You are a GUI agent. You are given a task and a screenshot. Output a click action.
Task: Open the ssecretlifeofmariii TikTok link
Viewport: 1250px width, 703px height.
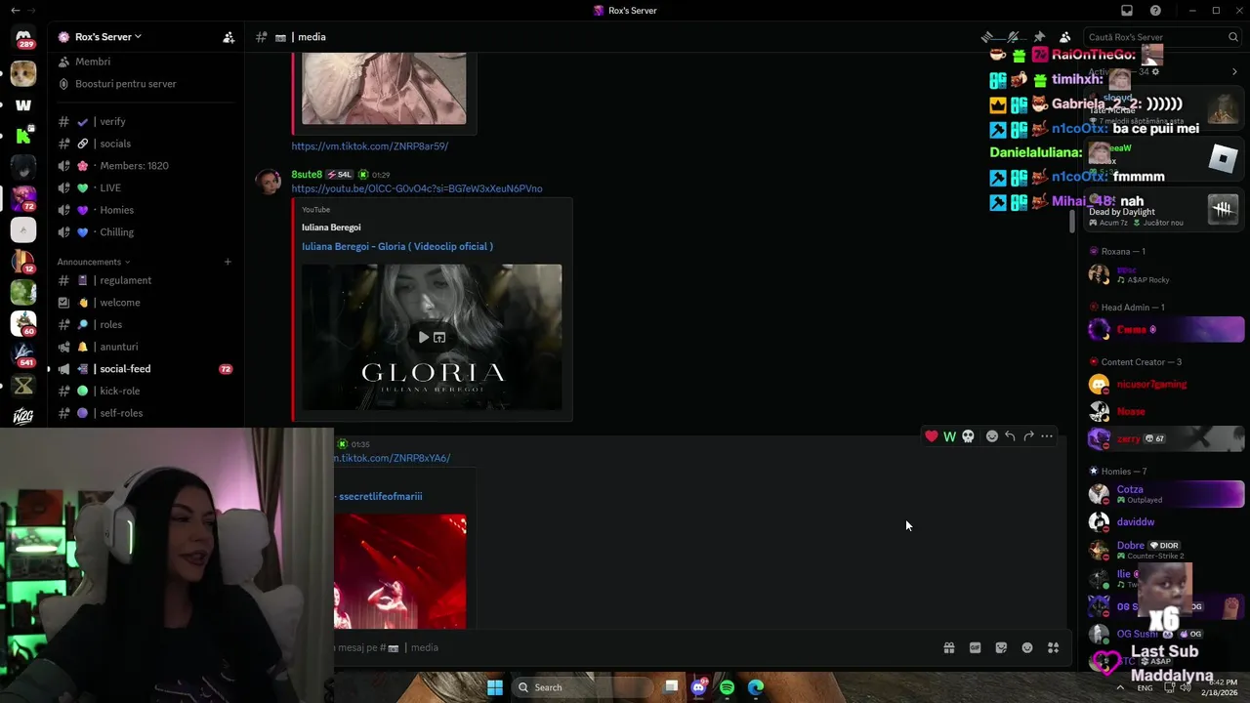click(x=379, y=496)
